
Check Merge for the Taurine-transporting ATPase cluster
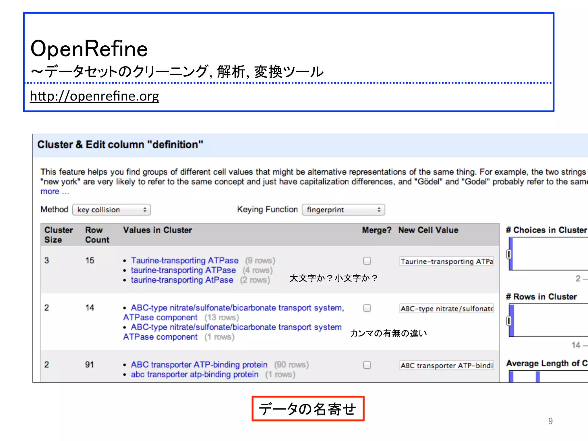click(367, 261)
